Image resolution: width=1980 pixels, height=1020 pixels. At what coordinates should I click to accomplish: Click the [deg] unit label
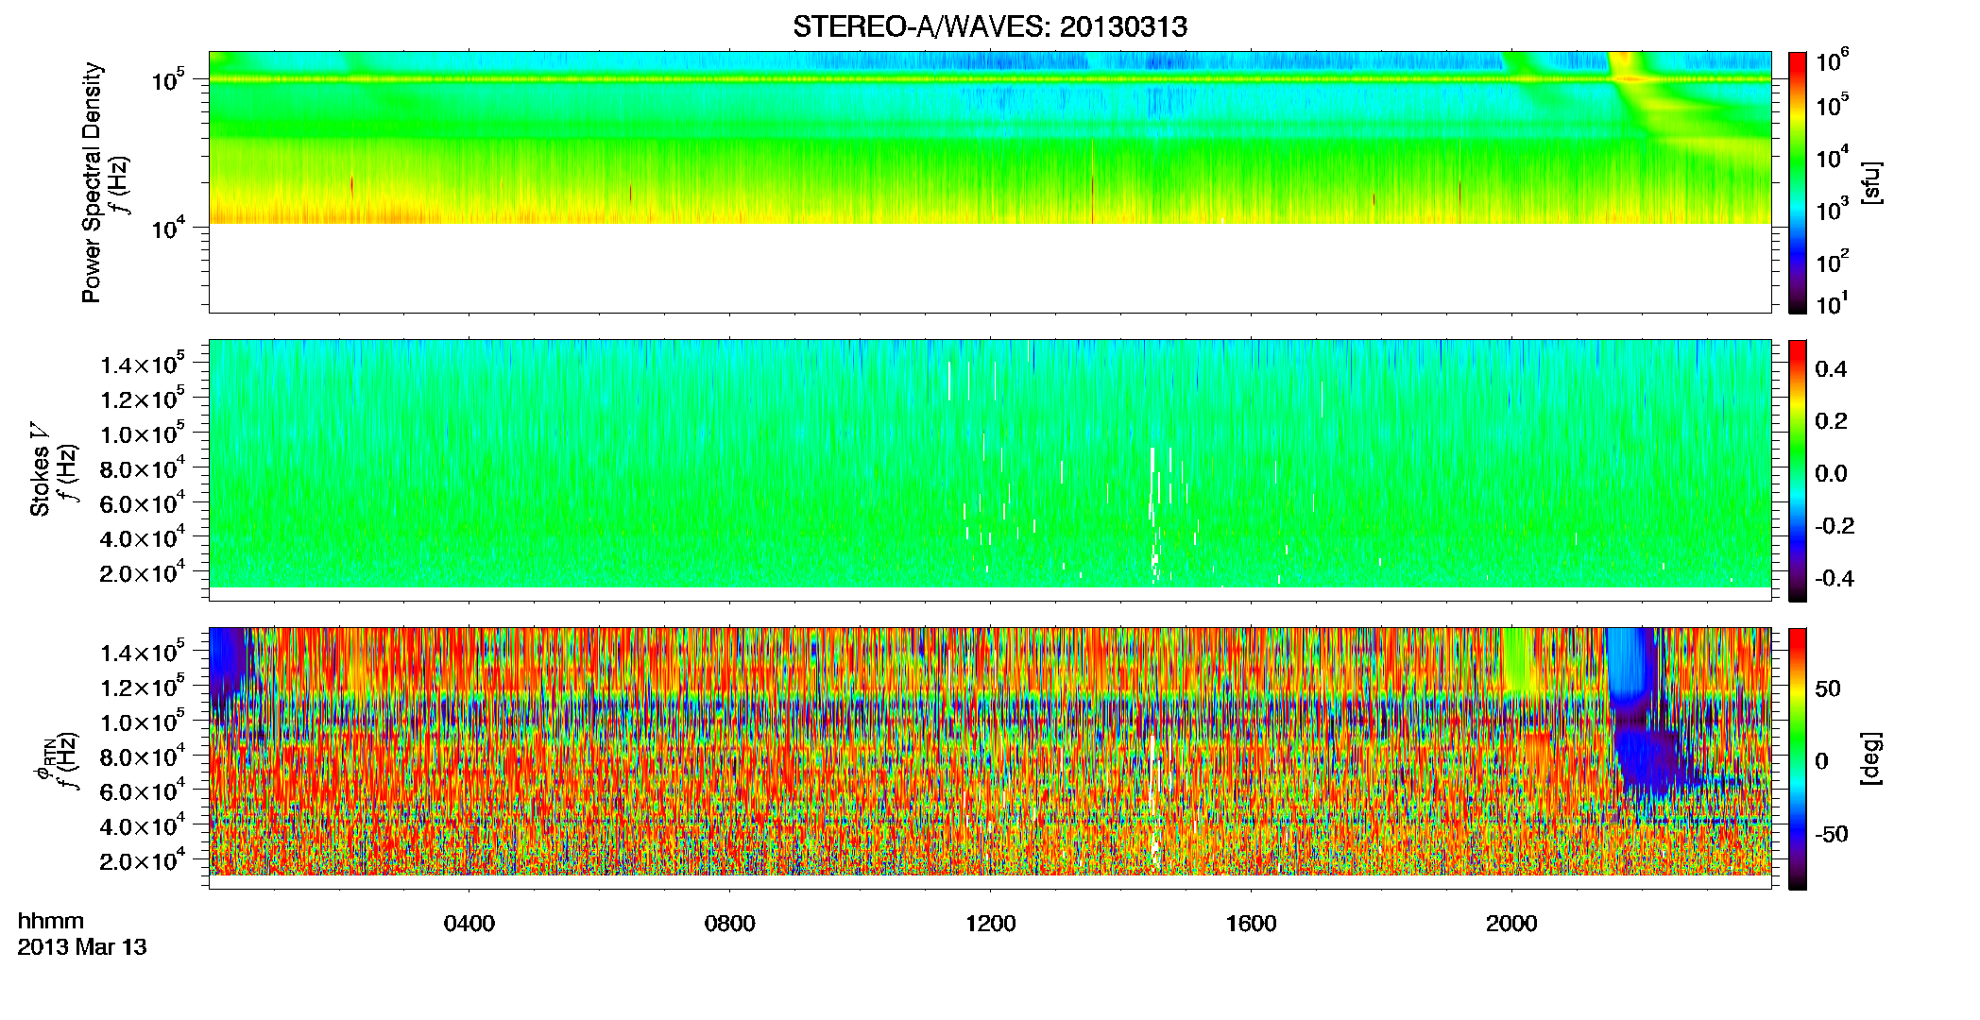pyautogui.click(x=1871, y=758)
